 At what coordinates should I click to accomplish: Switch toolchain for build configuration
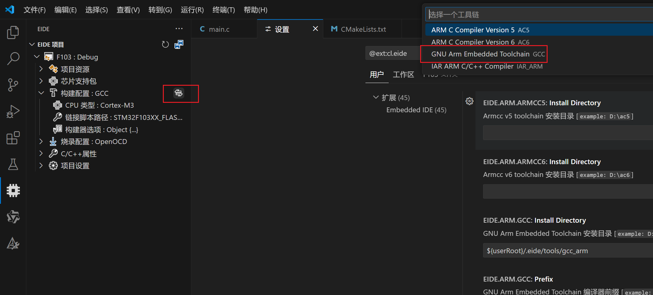pyautogui.click(x=179, y=93)
